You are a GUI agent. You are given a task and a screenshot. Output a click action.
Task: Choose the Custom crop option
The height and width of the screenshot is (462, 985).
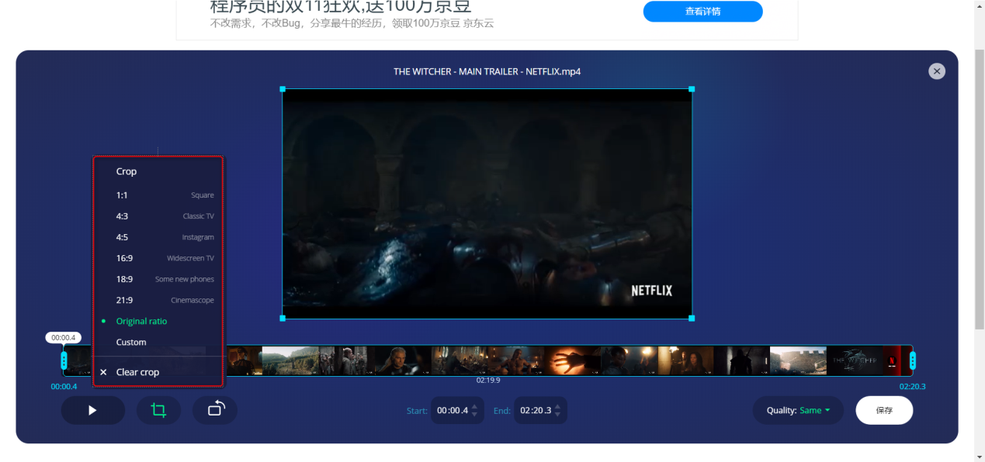coord(158,342)
